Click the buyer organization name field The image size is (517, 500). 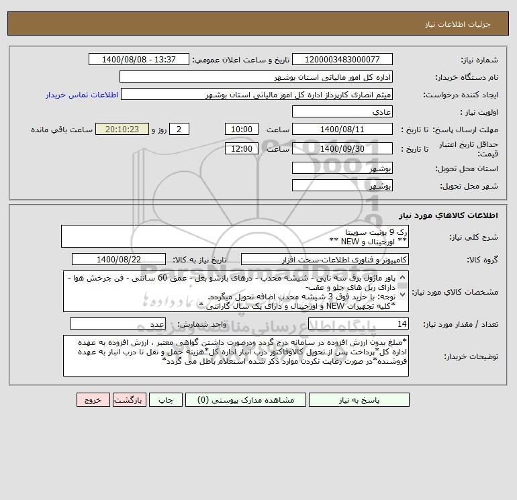(x=256, y=77)
